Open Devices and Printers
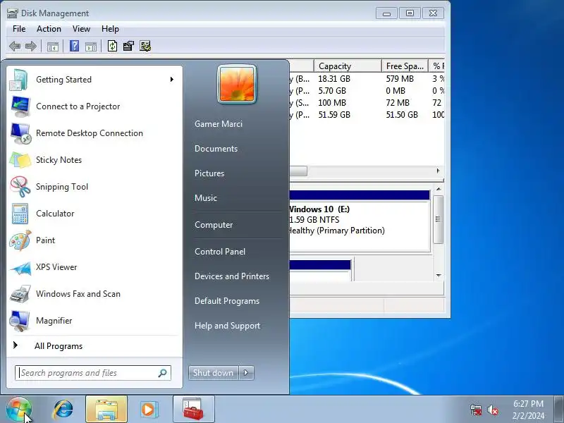Image resolution: width=564 pixels, height=423 pixels. [x=232, y=276]
